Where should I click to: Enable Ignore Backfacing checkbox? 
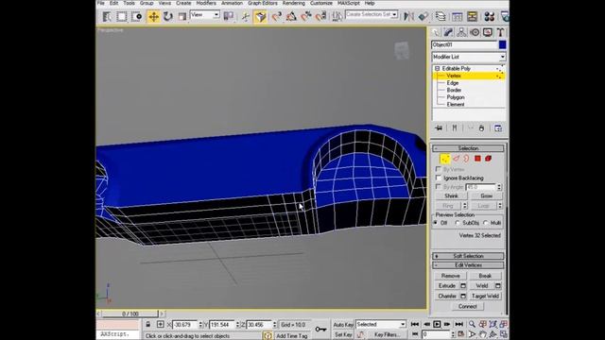(x=439, y=178)
